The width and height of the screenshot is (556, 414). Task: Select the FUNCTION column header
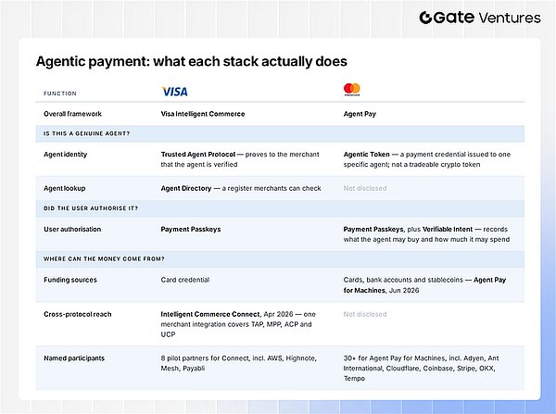tap(60, 94)
